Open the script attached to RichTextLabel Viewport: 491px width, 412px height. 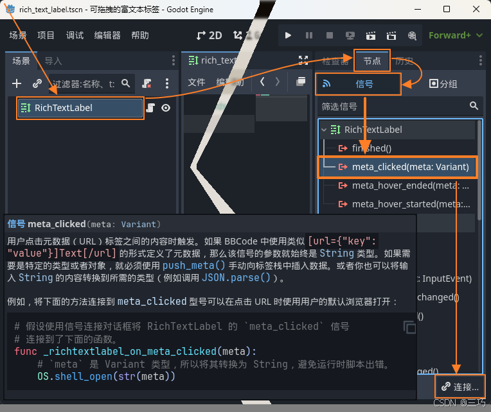click(150, 108)
